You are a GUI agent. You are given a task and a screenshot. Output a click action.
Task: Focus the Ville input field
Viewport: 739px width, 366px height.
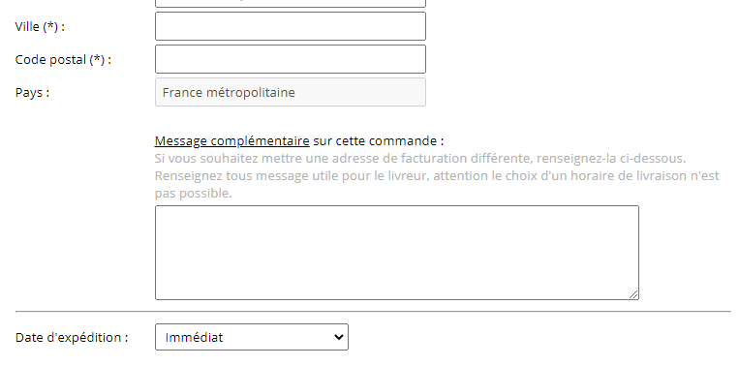[x=291, y=26]
